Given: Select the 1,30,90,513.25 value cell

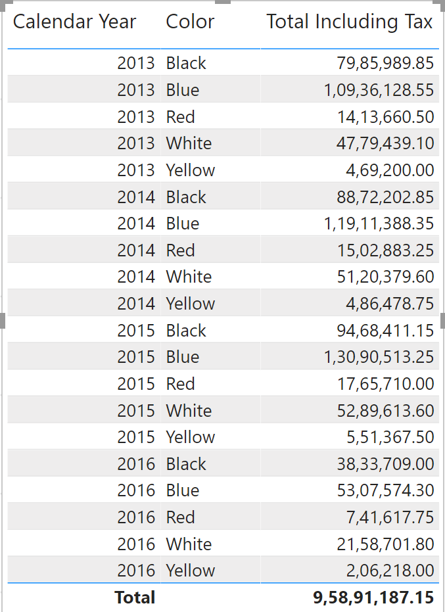Looking at the screenshot, I should (x=379, y=357).
